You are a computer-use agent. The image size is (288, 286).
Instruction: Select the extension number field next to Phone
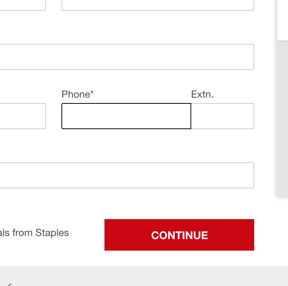(x=222, y=116)
